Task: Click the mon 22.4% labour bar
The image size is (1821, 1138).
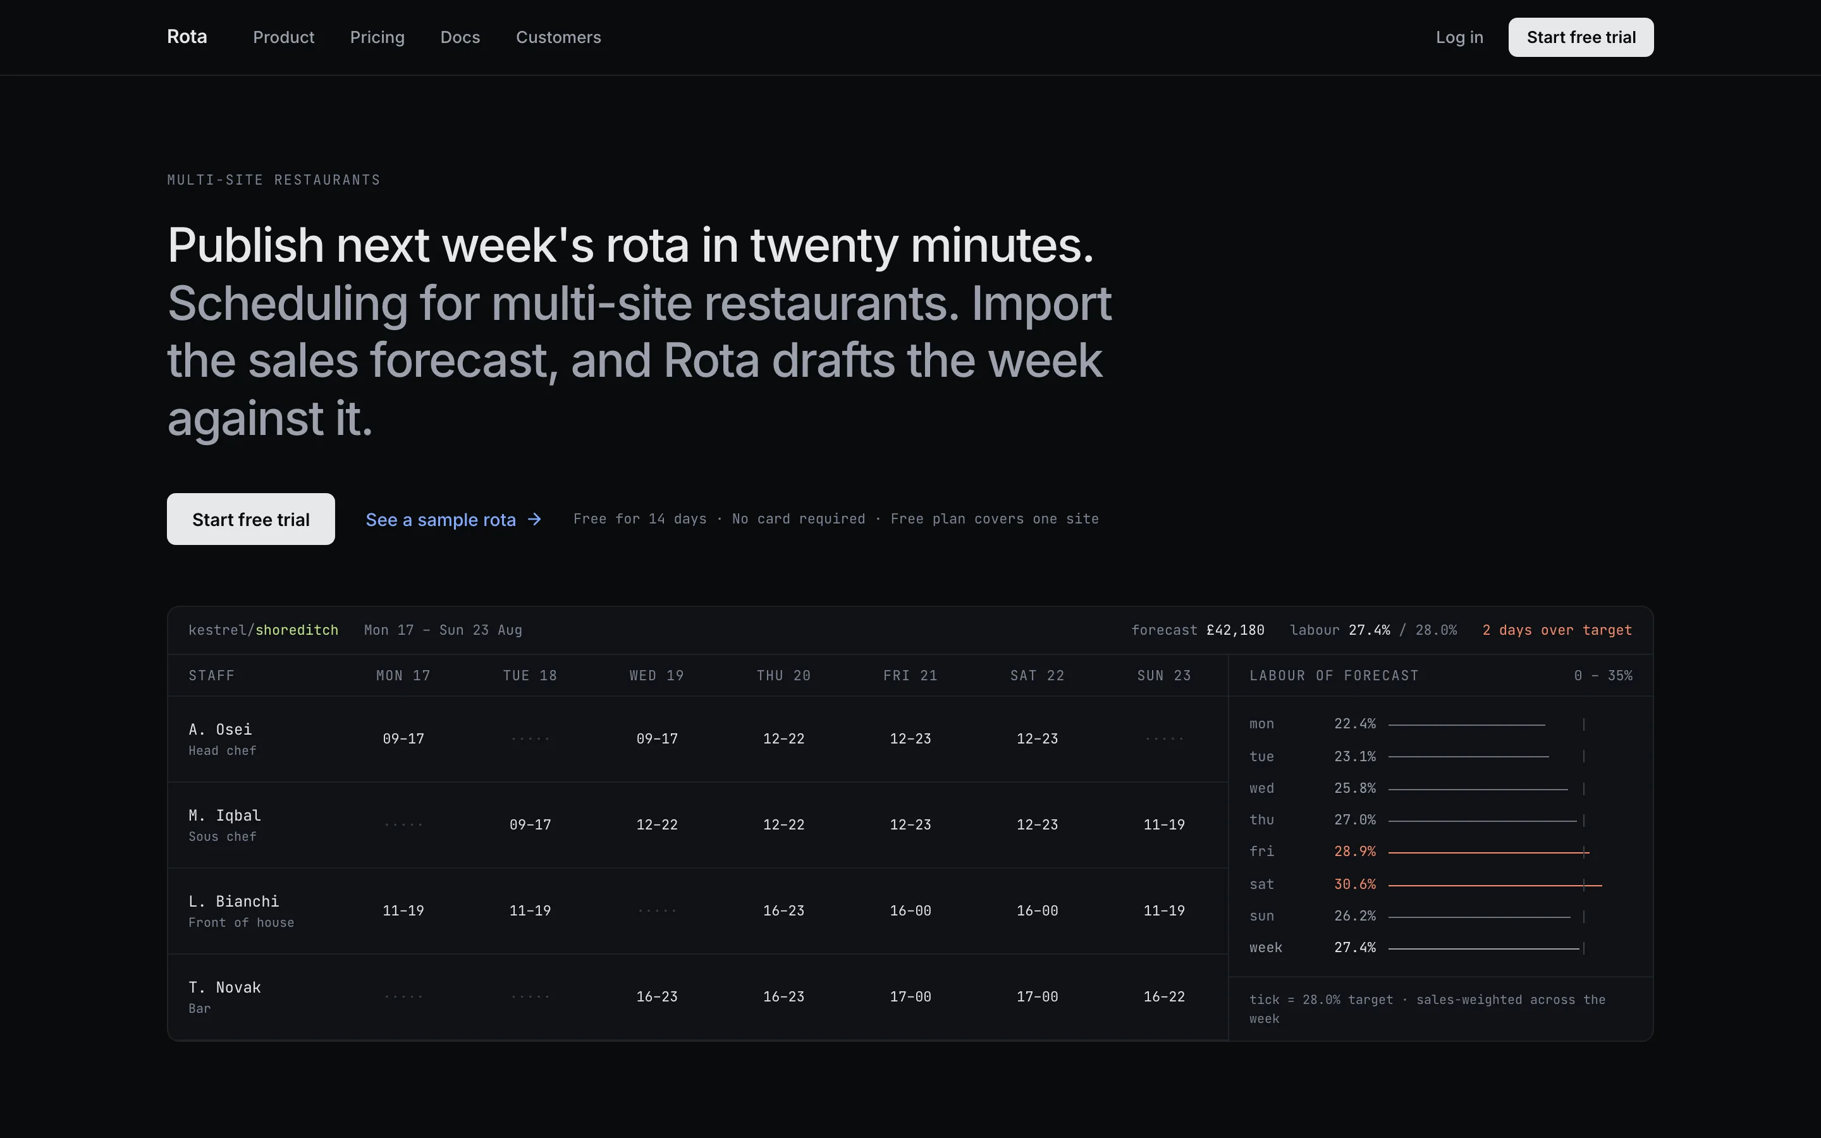Action: 1466,724
